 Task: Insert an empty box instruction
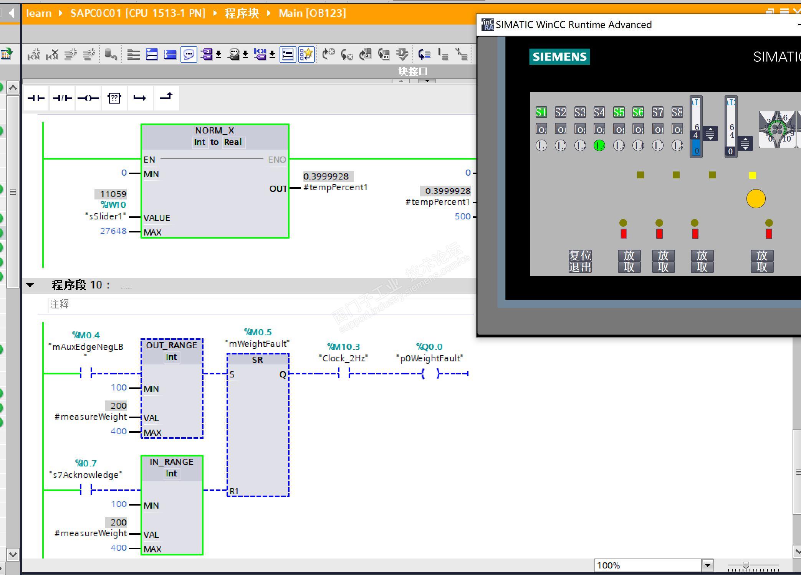(x=114, y=98)
